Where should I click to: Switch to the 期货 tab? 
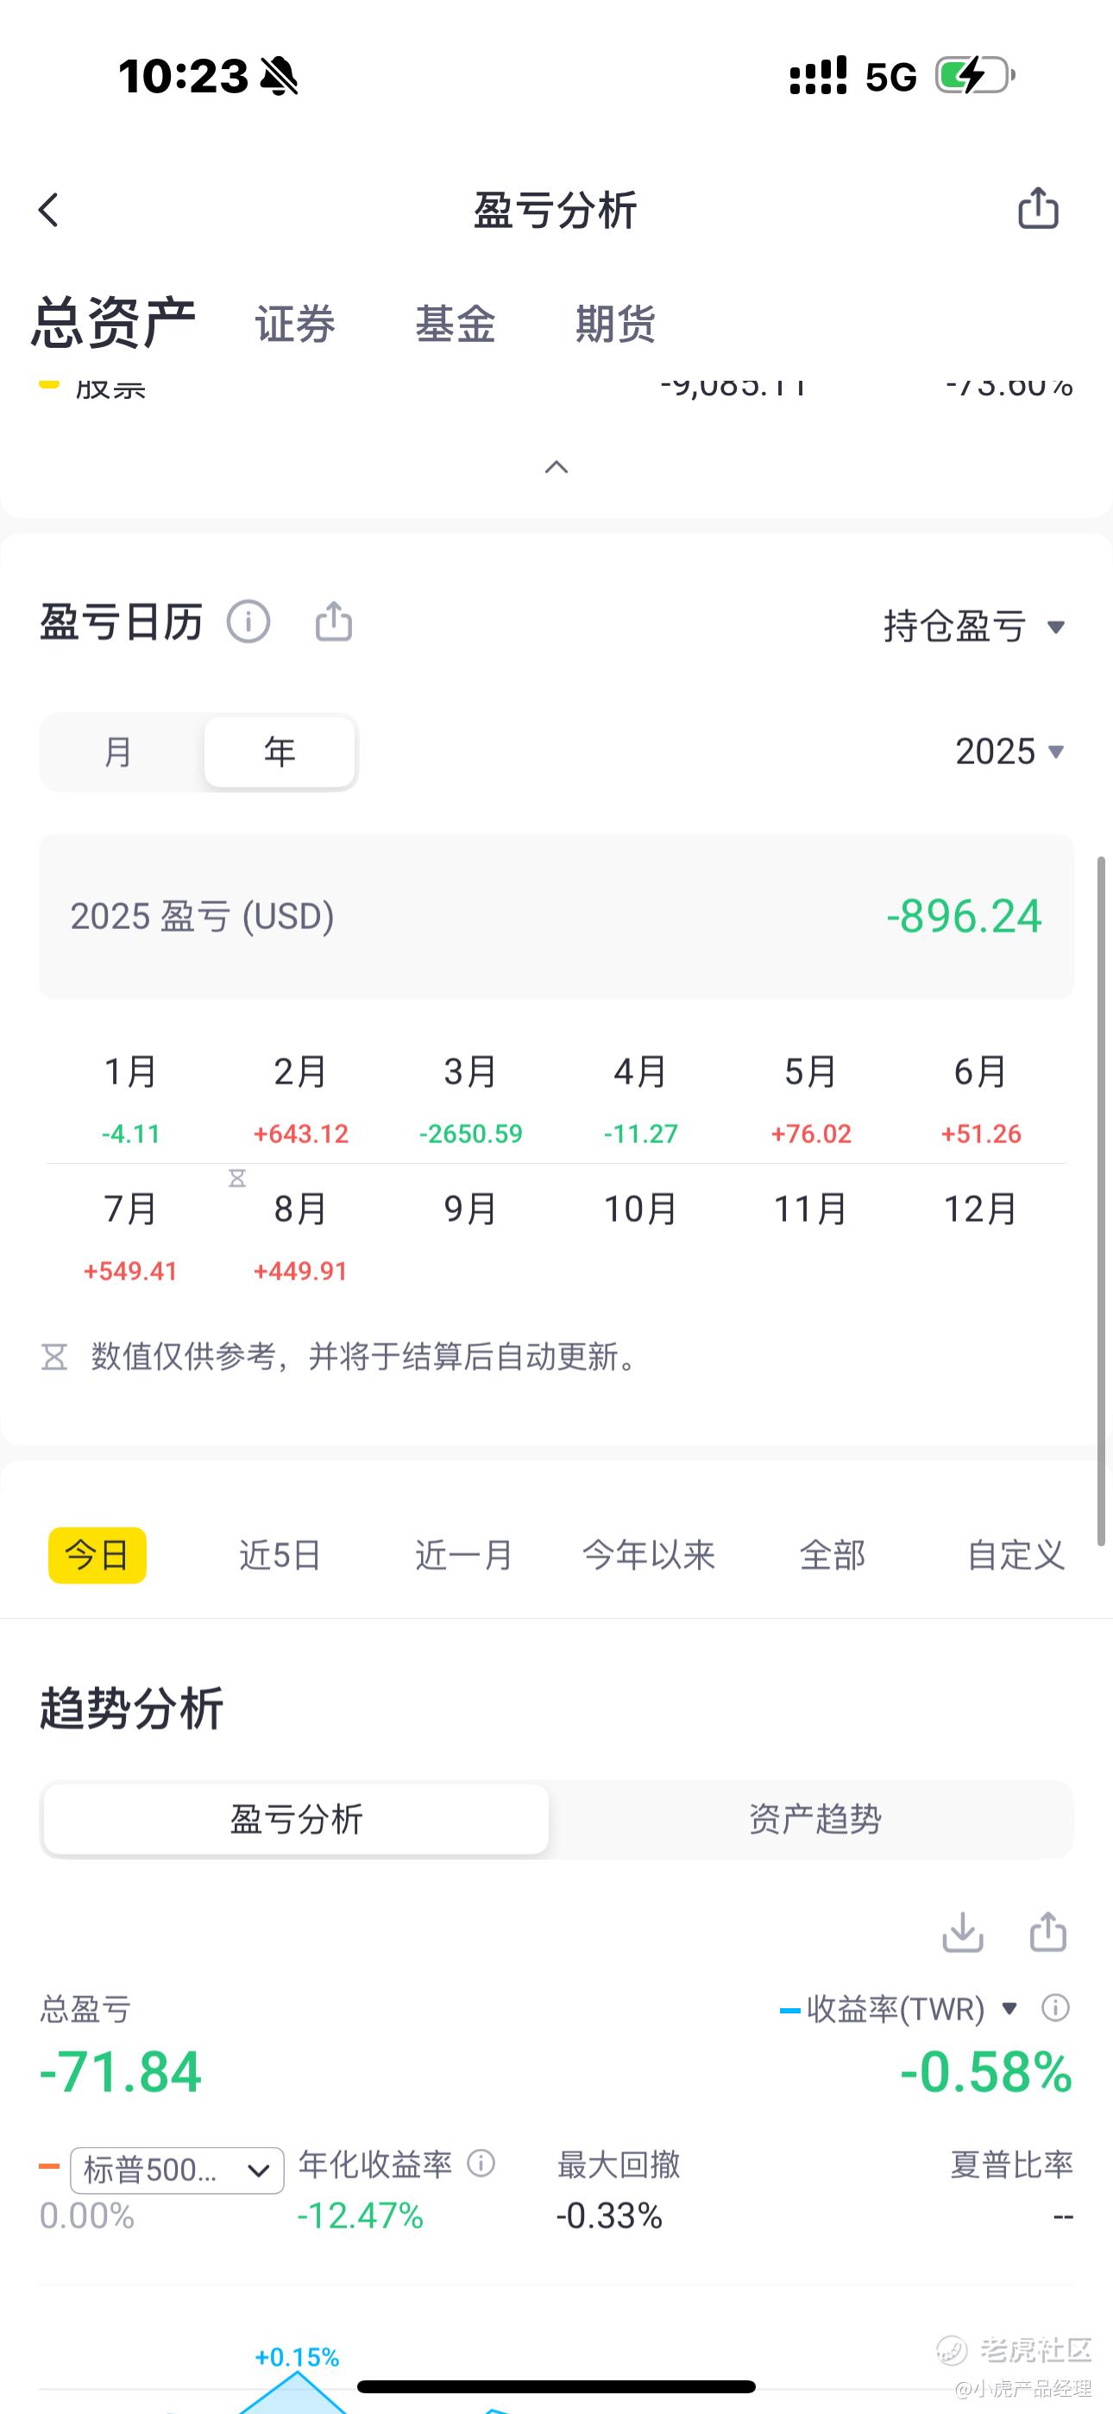[x=615, y=325]
